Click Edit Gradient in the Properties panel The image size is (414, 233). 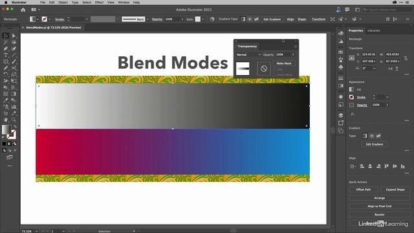pos(375,144)
